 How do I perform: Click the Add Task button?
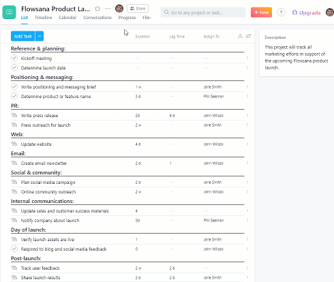point(23,36)
